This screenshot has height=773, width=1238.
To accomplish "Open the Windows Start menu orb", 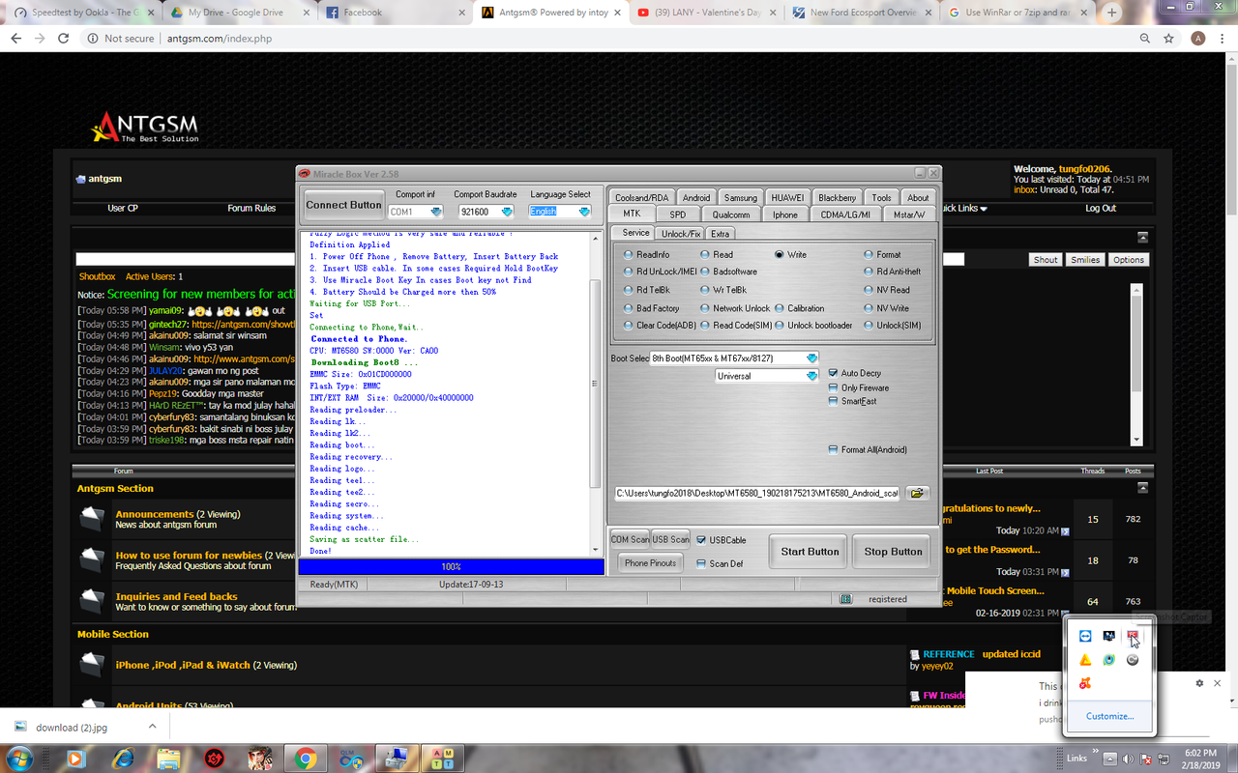I will click(x=19, y=759).
